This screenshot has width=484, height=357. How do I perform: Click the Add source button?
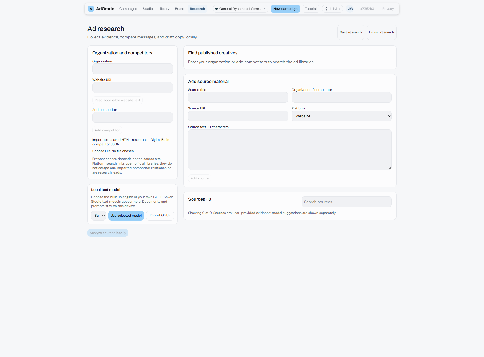200,178
